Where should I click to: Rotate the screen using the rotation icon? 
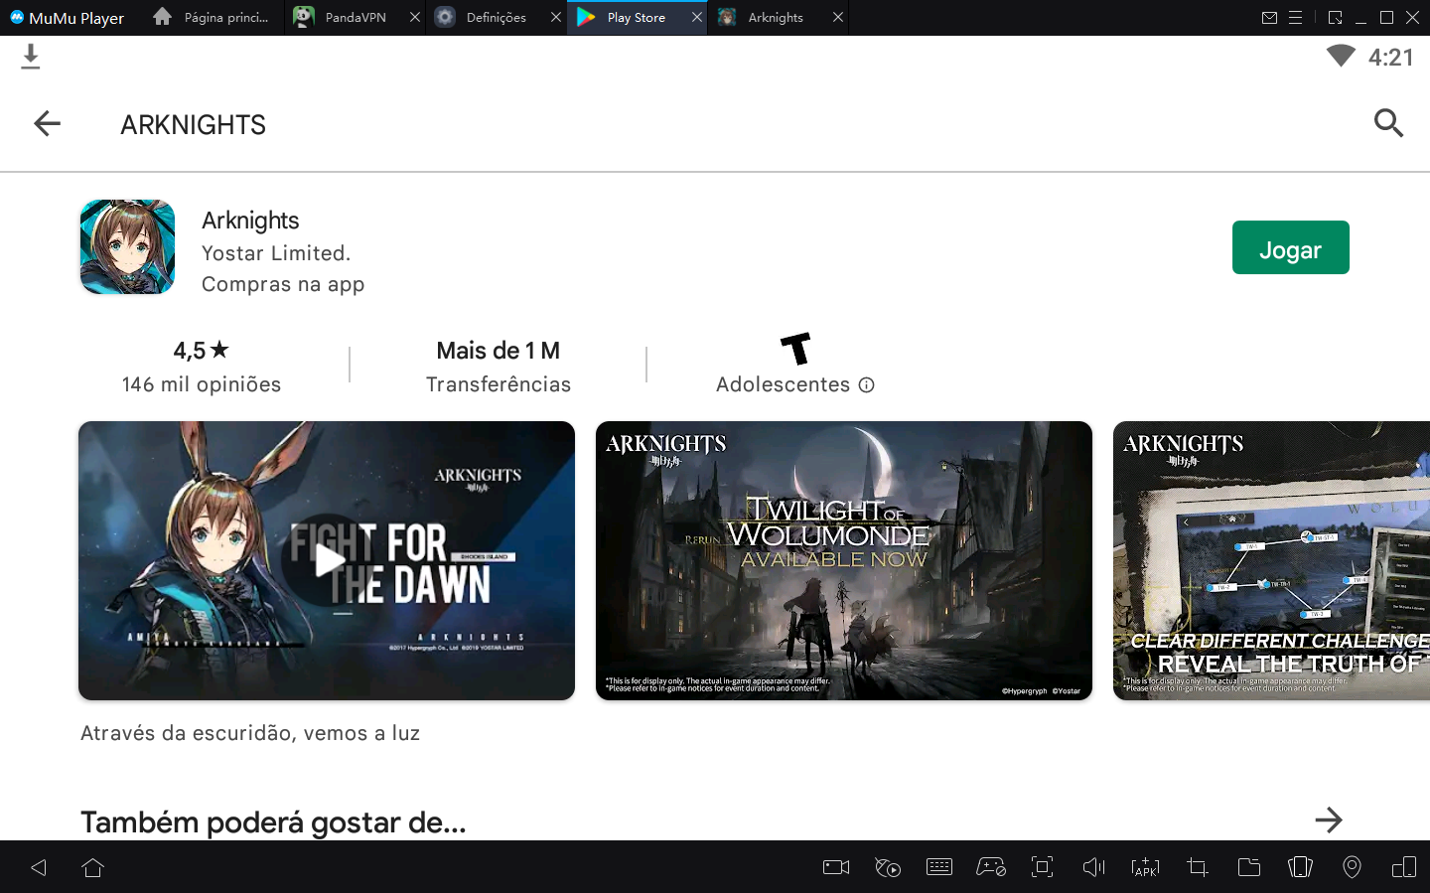[1403, 867]
